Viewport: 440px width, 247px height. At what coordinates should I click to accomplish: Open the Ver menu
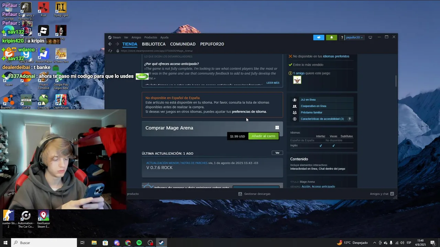[x=126, y=37]
